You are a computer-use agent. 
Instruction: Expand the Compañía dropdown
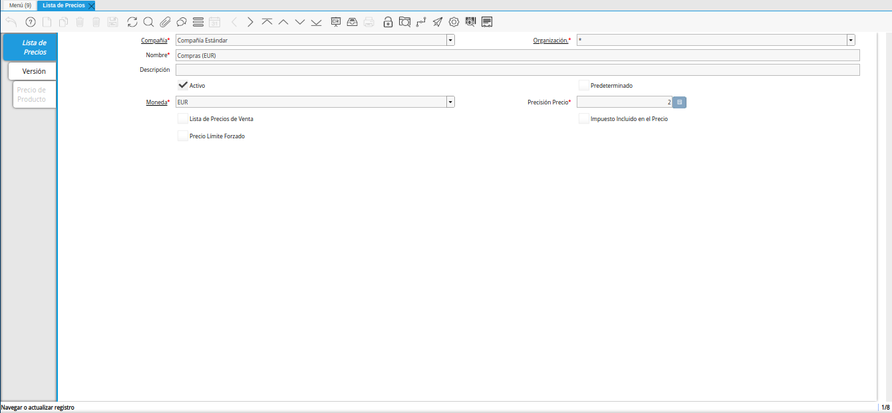[x=450, y=41]
